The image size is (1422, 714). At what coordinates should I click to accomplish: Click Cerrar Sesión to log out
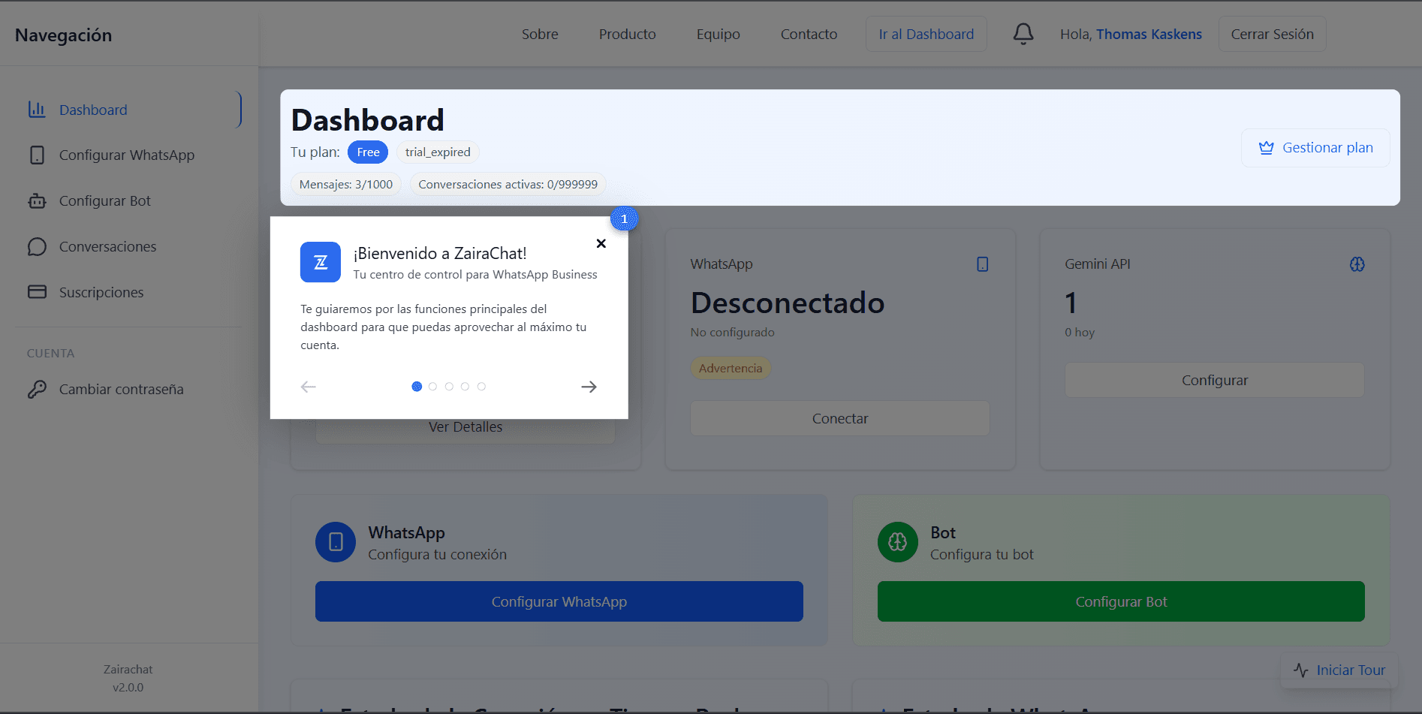pos(1272,34)
